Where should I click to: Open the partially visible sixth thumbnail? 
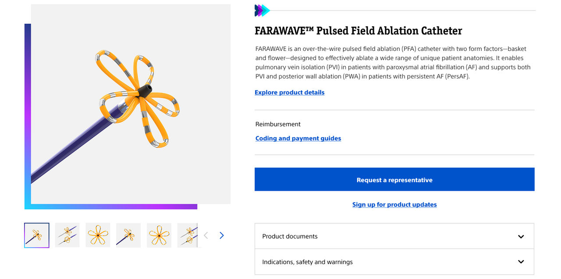pos(188,235)
